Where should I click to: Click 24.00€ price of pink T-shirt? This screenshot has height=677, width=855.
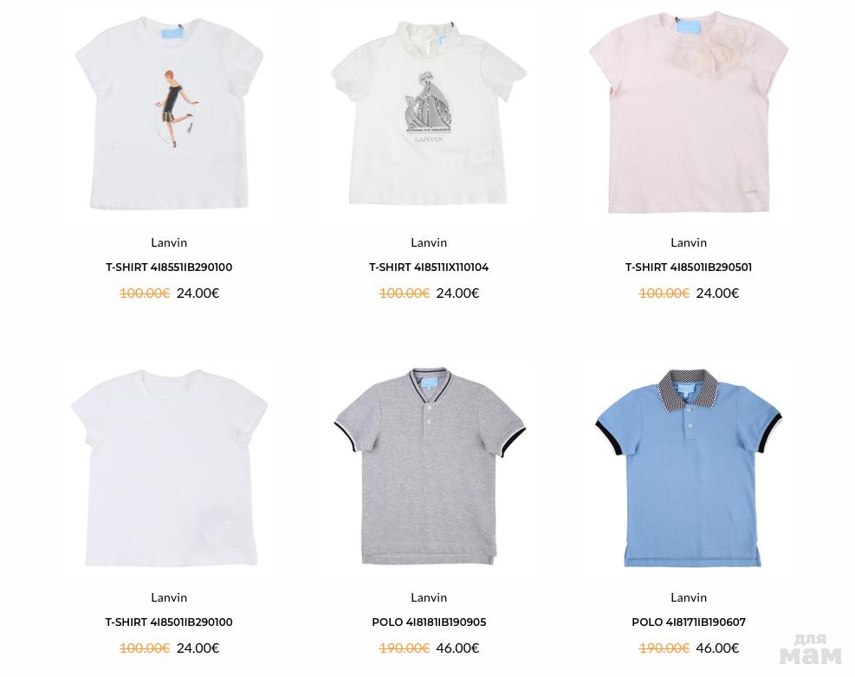click(x=717, y=293)
